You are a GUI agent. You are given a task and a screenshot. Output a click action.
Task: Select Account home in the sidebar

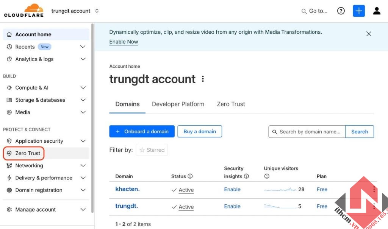33,34
